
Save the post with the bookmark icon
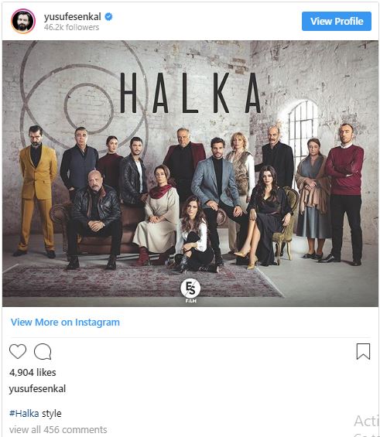pyautogui.click(x=363, y=351)
